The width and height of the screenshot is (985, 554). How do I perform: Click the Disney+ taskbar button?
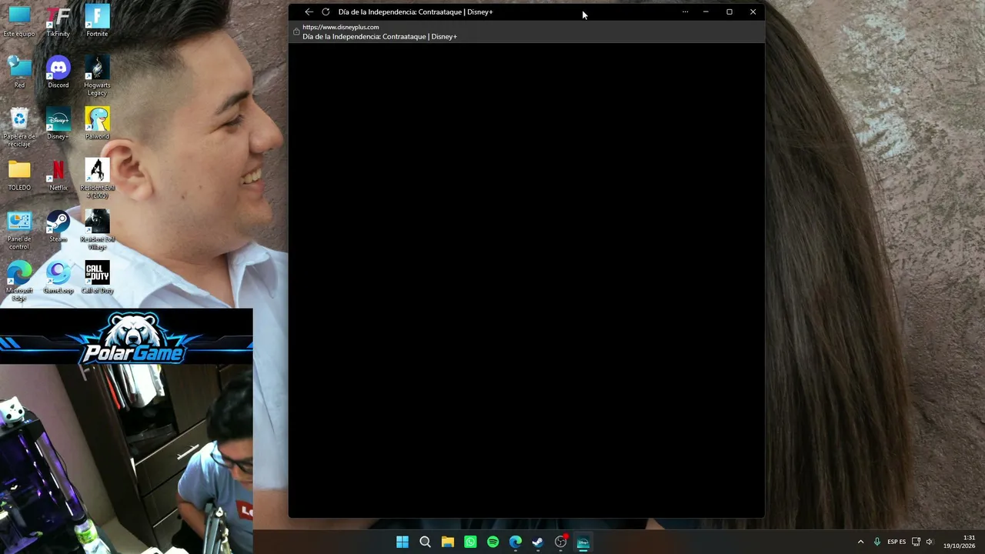click(x=583, y=542)
